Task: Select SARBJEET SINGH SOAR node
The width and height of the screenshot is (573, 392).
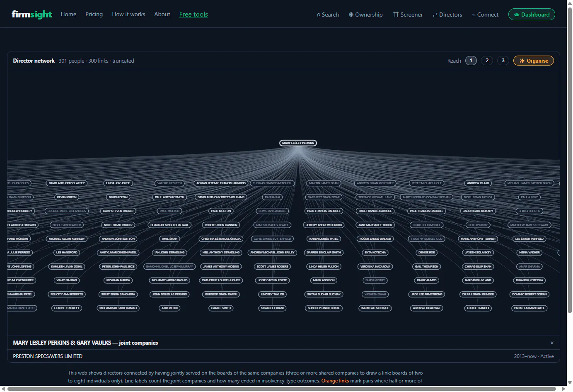Action: pos(324,197)
